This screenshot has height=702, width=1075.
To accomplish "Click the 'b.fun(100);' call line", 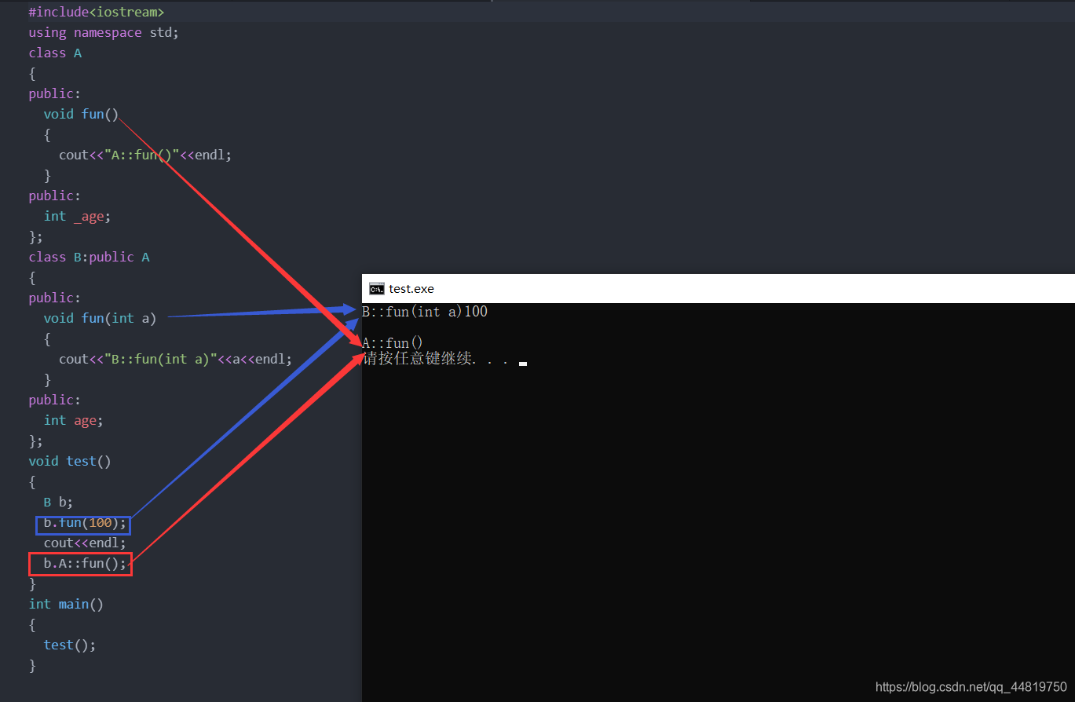I will pos(85,523).
